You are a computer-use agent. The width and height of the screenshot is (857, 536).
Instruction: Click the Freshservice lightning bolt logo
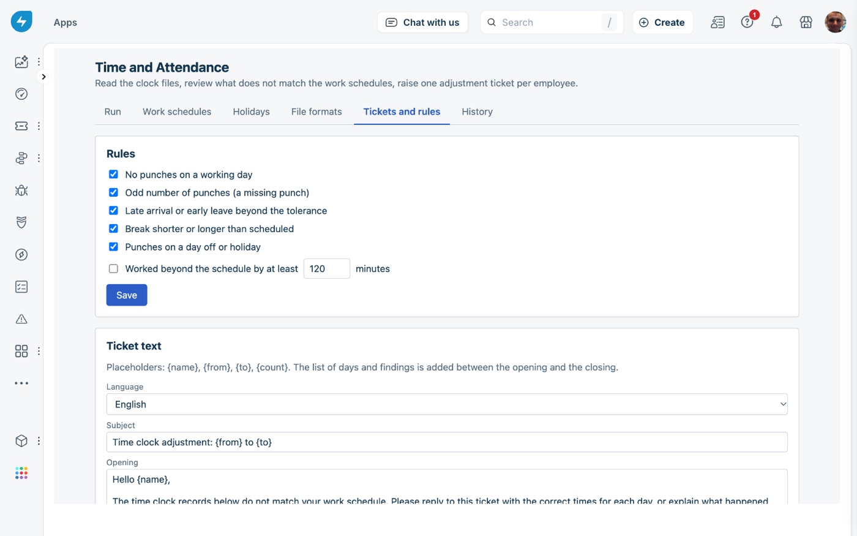[x=21, y=22]
